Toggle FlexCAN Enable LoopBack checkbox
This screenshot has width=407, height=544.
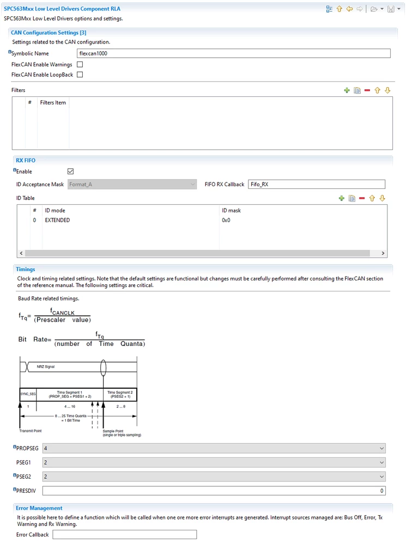pyautogui.click(x=80, y=75)
